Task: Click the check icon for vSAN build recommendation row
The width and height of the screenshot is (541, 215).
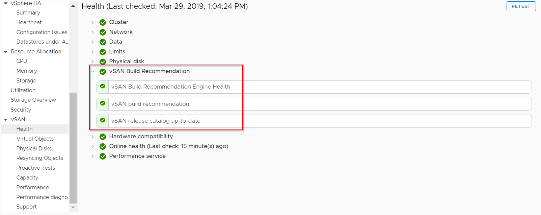Action: pos(103,103)
